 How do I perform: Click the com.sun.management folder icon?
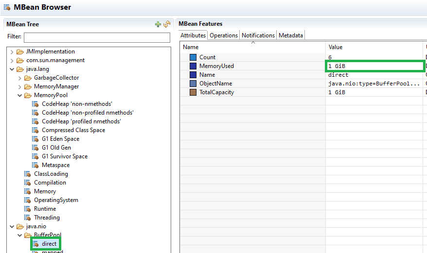pyautogui.click(x=20, y=60)
